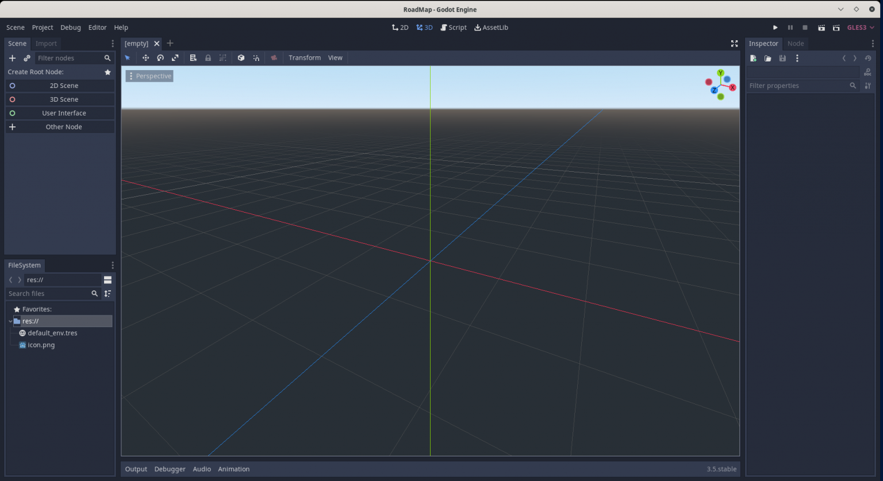Select the Move tool in the 3D toolbar
Image resolution: width=883 pixels, height=481 pixels.
point(145,57)
